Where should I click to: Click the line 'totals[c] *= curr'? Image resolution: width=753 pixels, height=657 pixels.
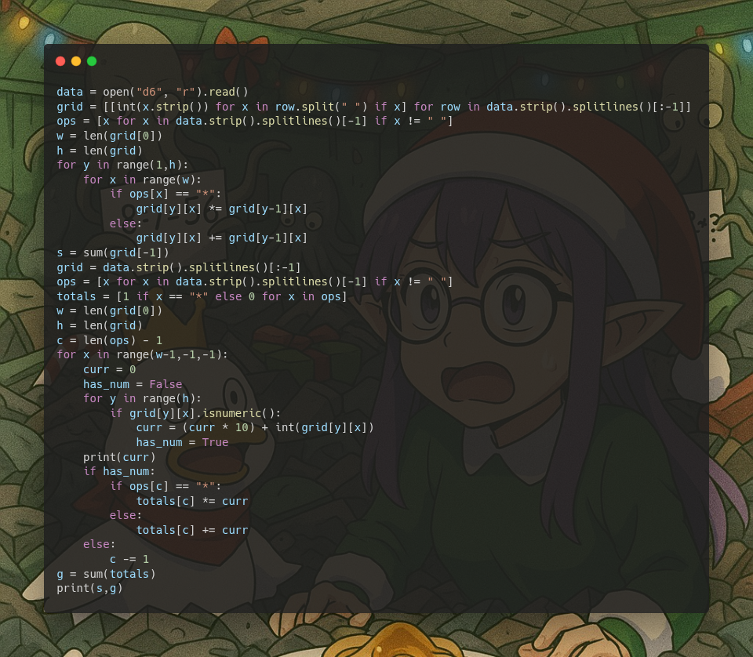192,501
